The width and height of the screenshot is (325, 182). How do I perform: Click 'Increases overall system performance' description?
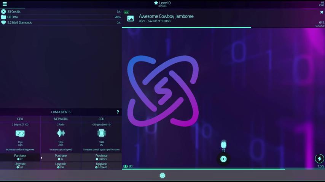(101, 149)
